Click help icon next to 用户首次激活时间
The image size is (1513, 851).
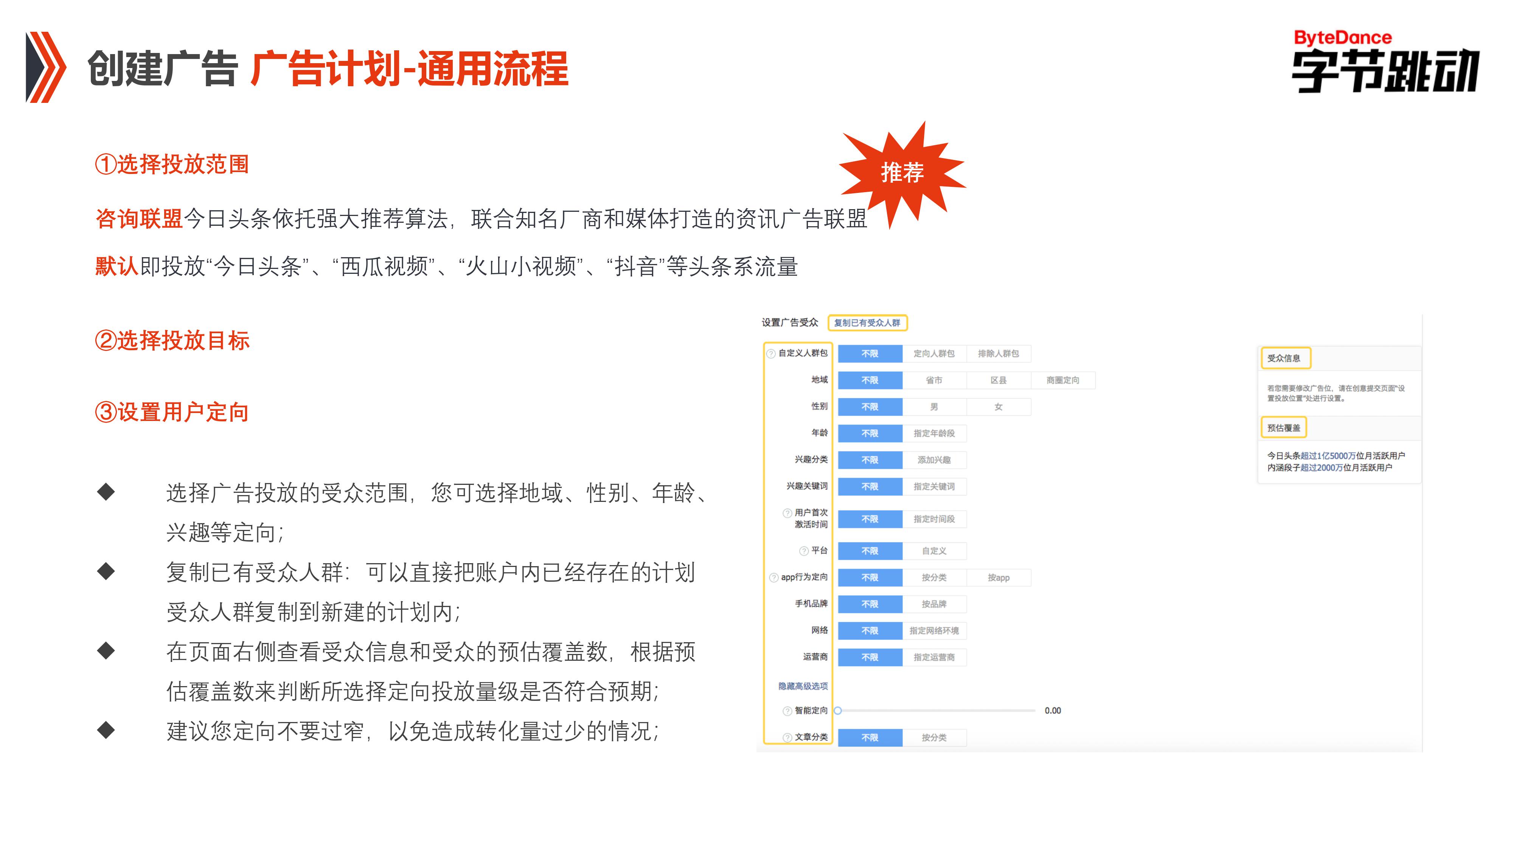pyautogui.click(x=787, y=513)
